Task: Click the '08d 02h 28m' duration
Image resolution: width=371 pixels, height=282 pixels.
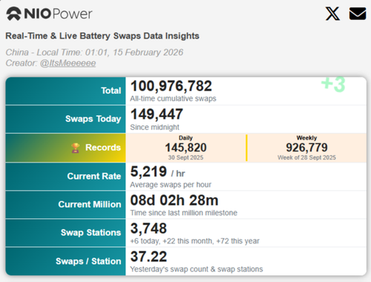Action: pyautogui.click(x=174, y=200)
